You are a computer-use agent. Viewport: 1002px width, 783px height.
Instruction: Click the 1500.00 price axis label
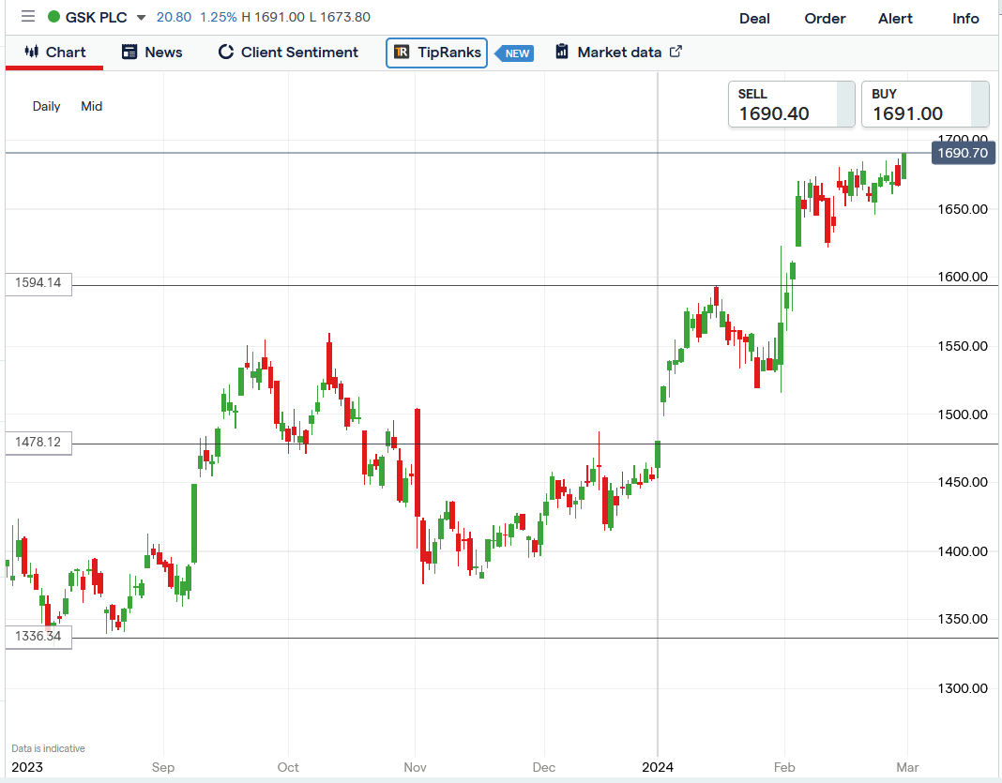963,414
